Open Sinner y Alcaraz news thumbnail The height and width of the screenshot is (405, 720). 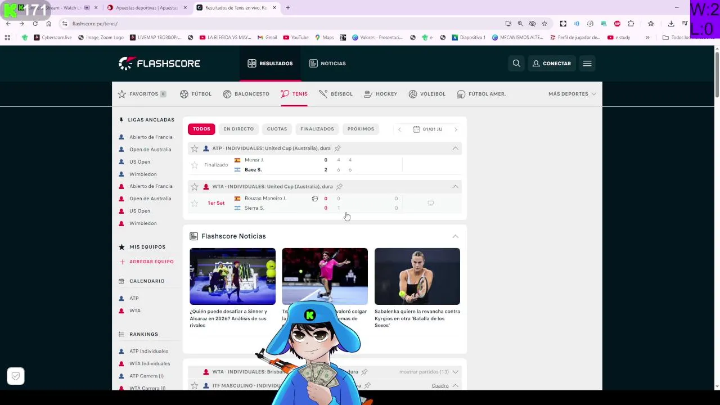click(232, 276)
